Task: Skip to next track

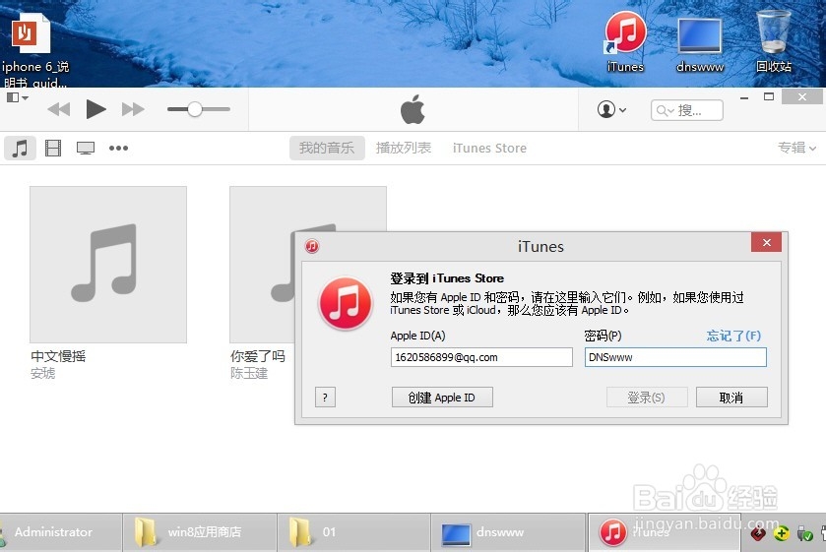Action: tap(133, 109)
